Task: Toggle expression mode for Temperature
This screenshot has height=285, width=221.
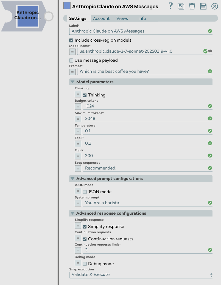Action: point(78,131)
